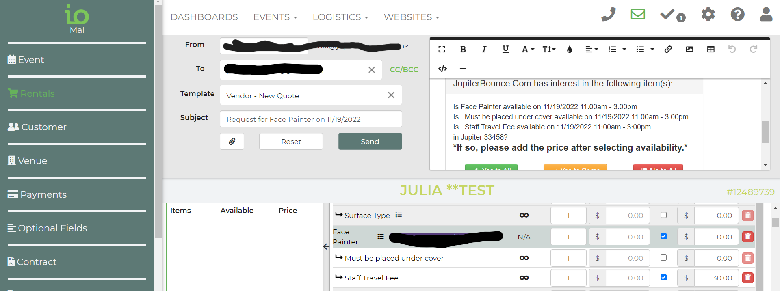The image size is (780, 291).
Task: Expand the Events dropdown menu
Action: click(x=275, y=17)
